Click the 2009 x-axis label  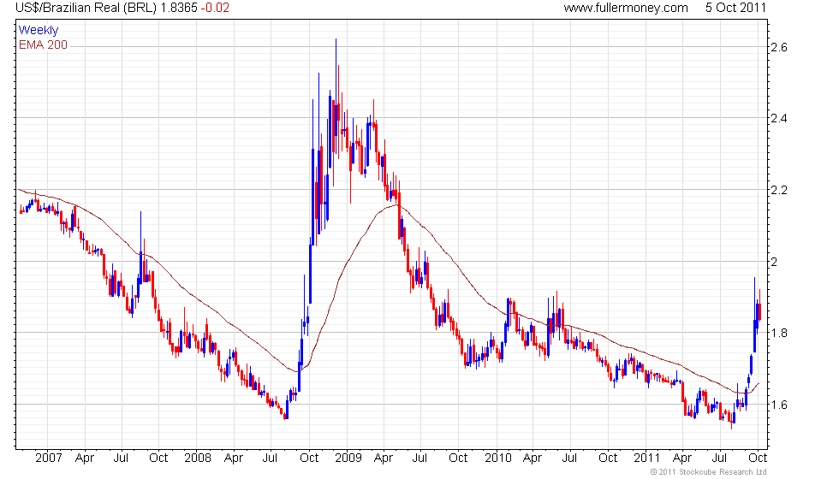coord(348,458)
